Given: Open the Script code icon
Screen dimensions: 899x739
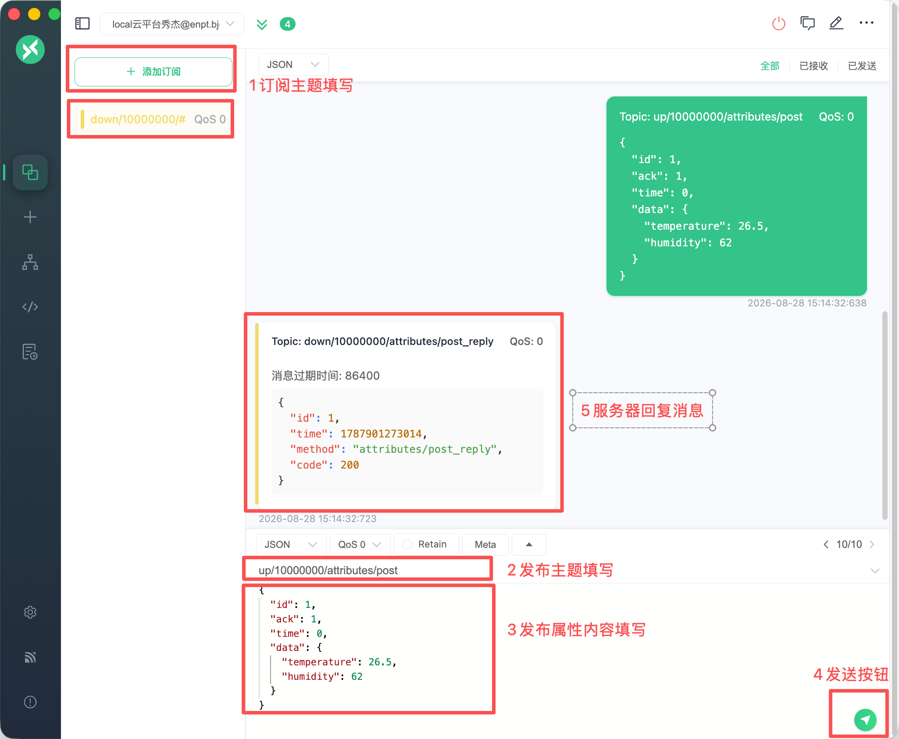Looking at the screenshot, I should coord(30,307).
